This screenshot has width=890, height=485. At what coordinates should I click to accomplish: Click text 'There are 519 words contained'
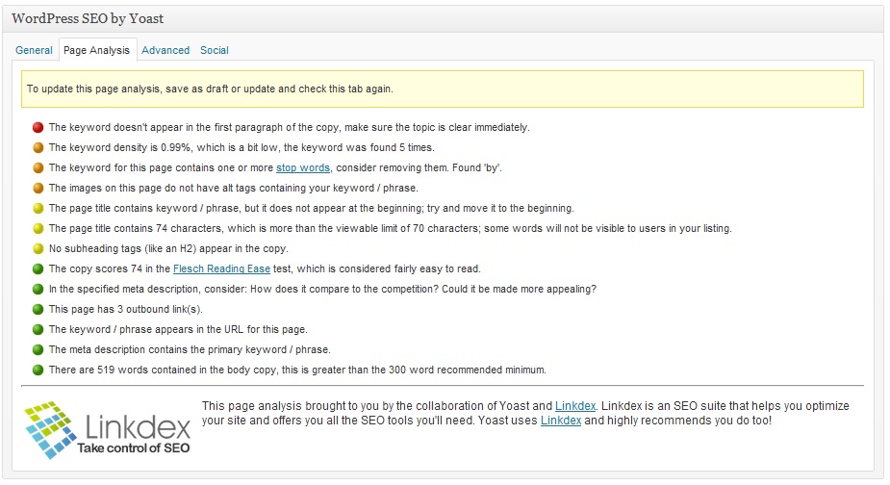(122, 370)
